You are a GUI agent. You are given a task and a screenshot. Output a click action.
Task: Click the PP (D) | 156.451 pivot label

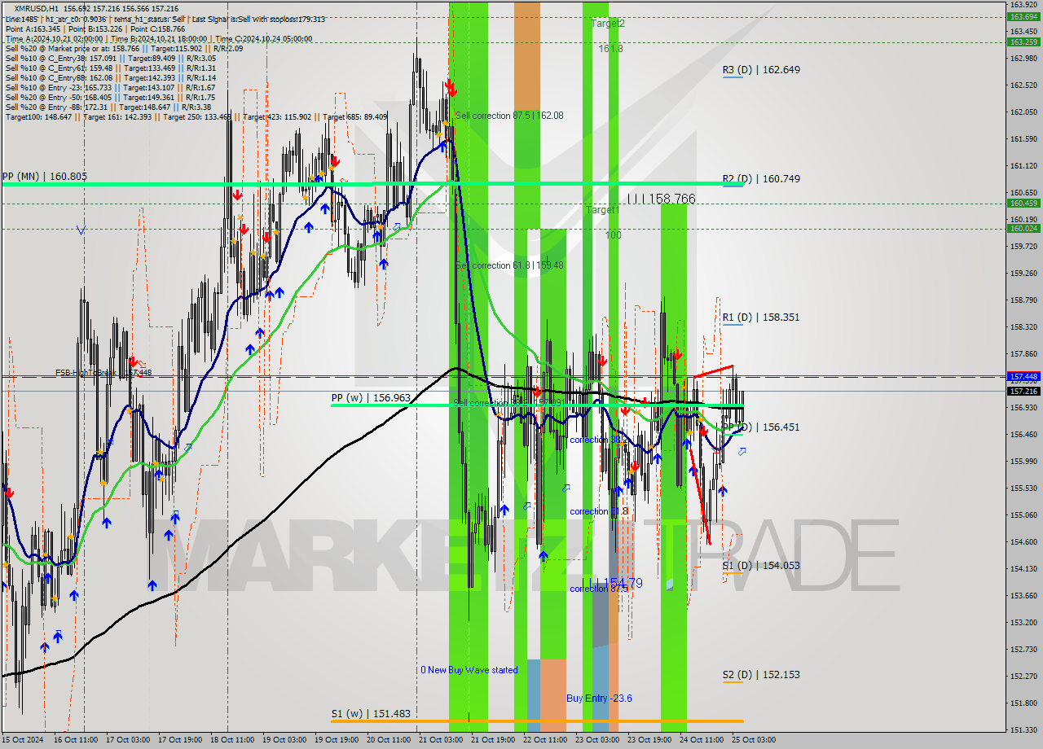(761, 427)
